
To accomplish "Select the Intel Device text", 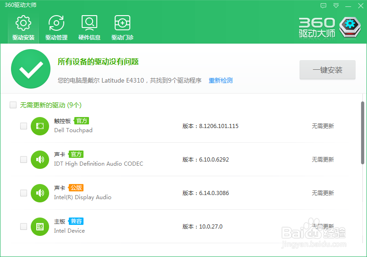I will coord(69,231).
